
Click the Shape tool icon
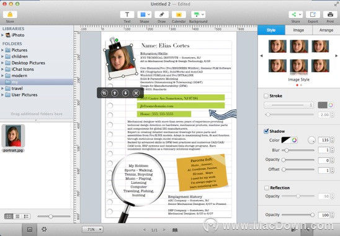coord(143,14)
